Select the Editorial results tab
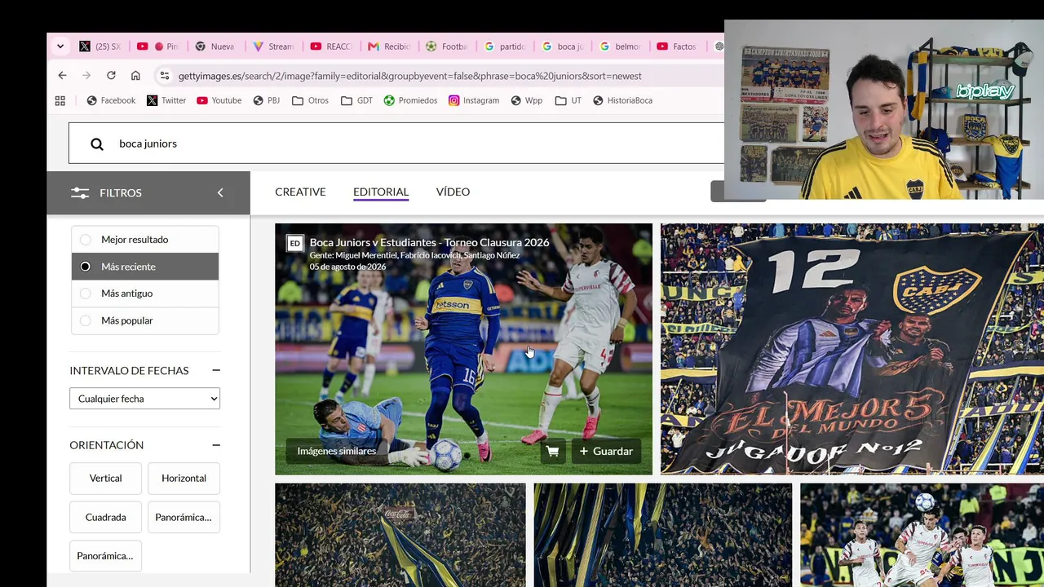Screen dimensions: 1044x587 pos(381,192)
